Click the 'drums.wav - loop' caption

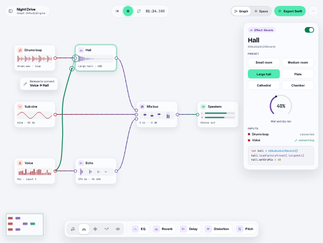click(x=29, y=66)
